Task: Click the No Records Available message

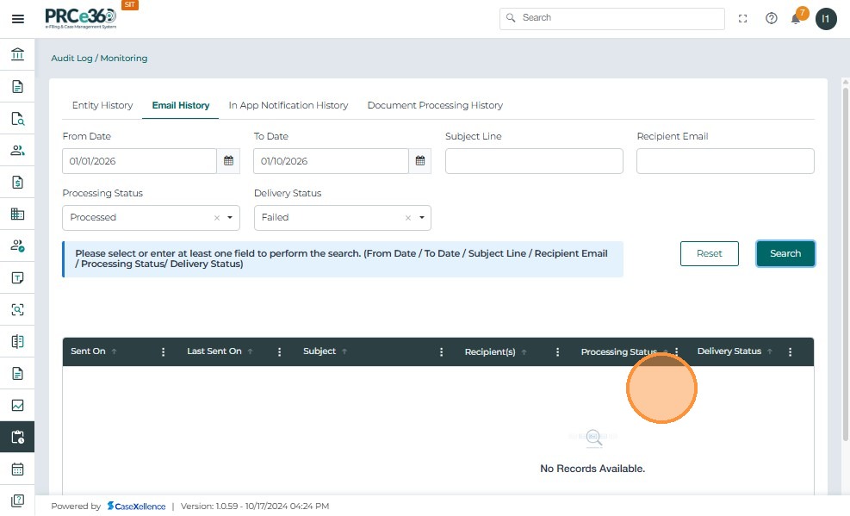Action: [x=593, y=469]
